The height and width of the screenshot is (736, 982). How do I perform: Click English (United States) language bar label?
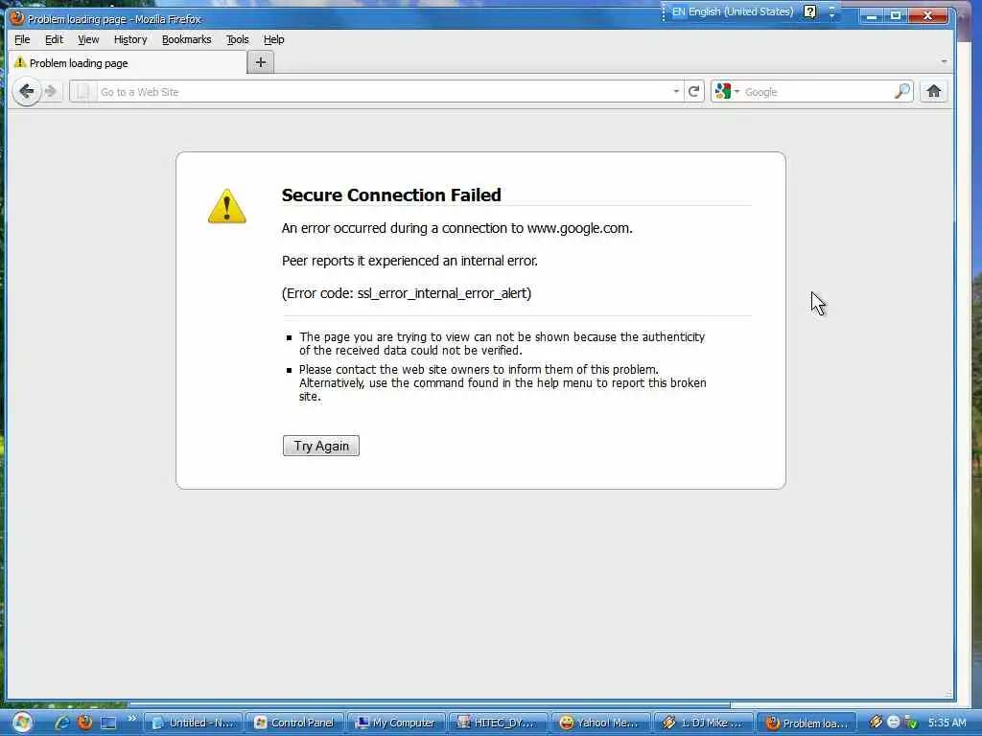(741, 11)
